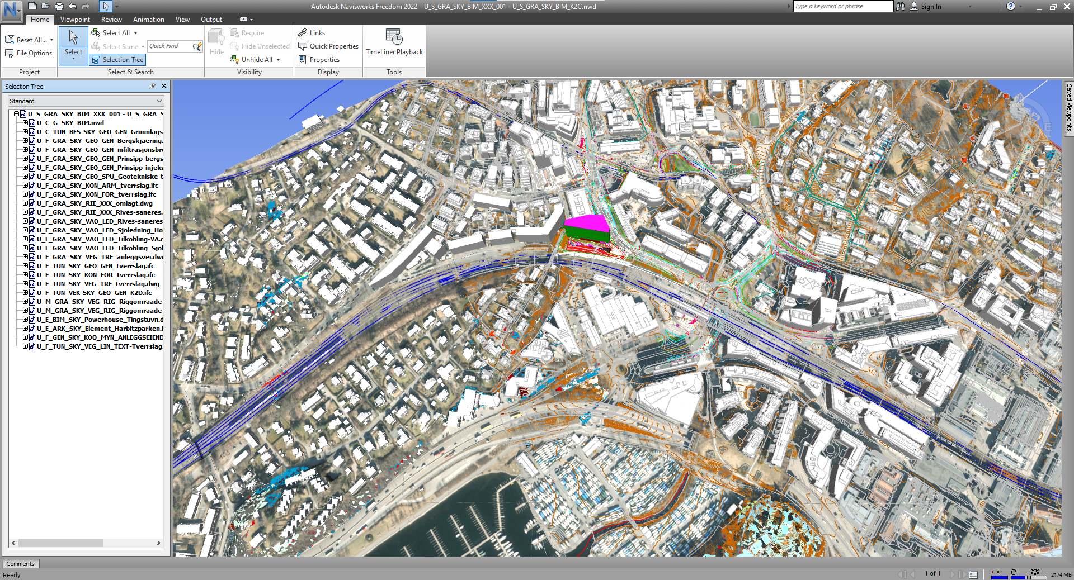This screenshot has height=580, width=1074.
Task: Toggle the ribbon minimize state button
Action: [x=243, y=20]
